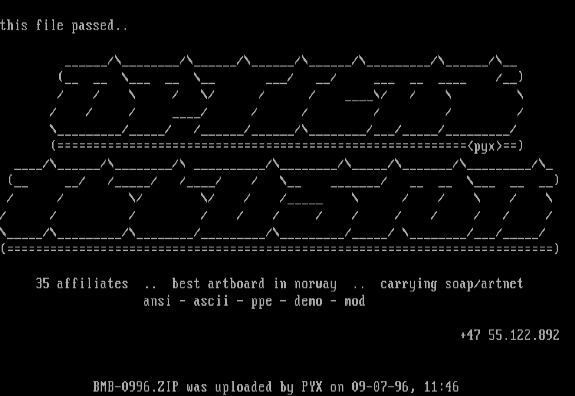This screenshot has width=575, height=396.
Task: Click 'best artboard in norway' text
Action: click(254, 284)
